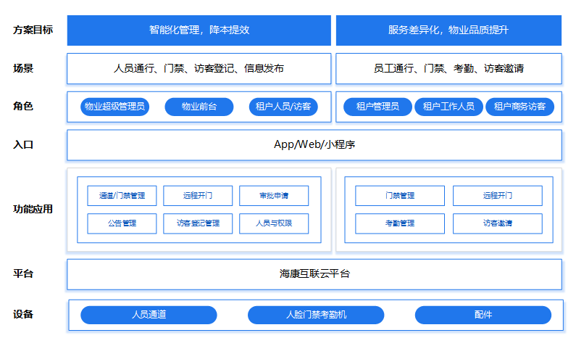This screenshot has width=576, height=346.
Task: Open the 通道/门禁管理 function box
Action: (x=122, y=196)
